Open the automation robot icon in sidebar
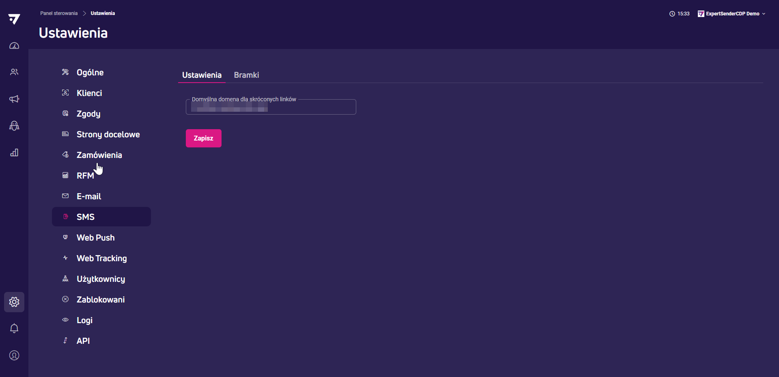This screenshot has height=377, width=779. [x=14, y=126]
